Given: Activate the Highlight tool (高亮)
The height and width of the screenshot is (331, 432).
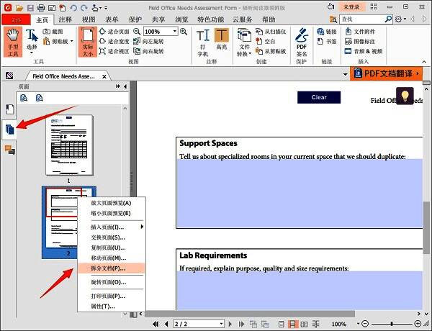Looking at the screenshot, I should pyautogui.click(x=221, y=42).
